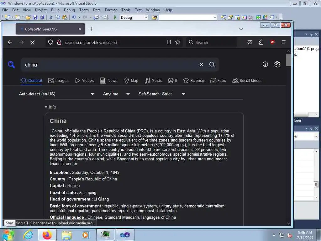Switch to the Images search tab
This screenshot has width=321, height=241.
[58, 81]
